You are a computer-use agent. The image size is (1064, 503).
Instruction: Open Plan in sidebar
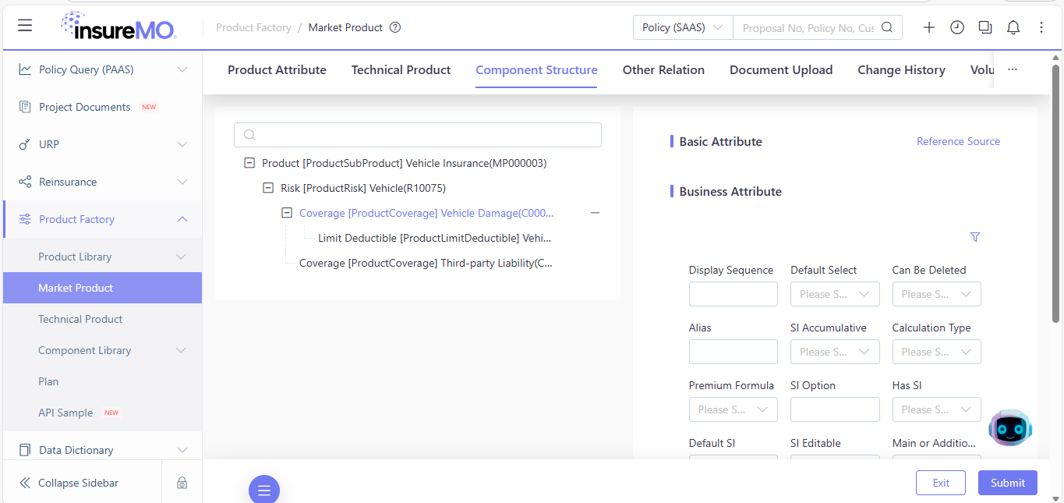point(48,381)
